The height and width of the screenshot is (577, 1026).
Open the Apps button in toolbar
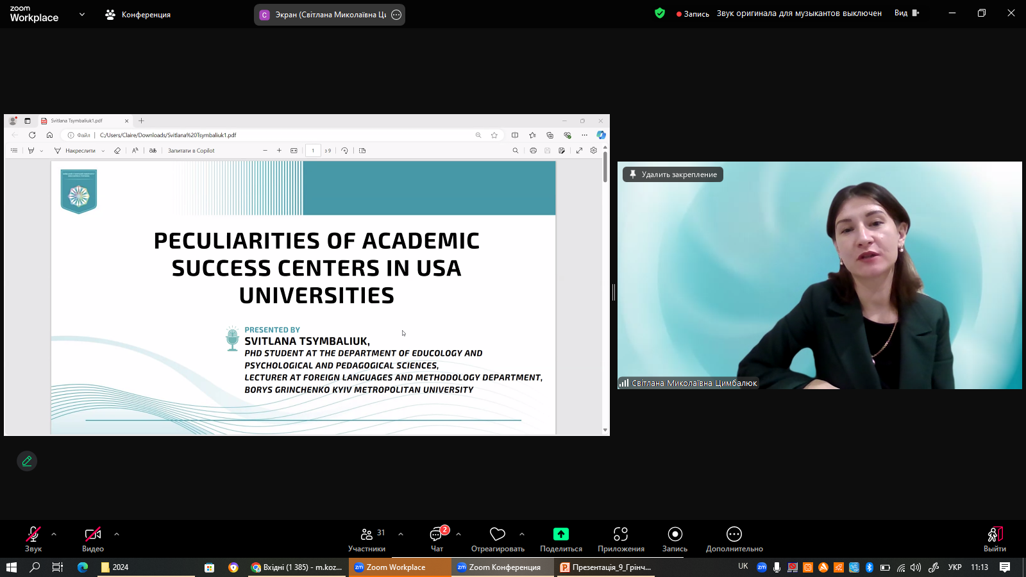point(620,539)
